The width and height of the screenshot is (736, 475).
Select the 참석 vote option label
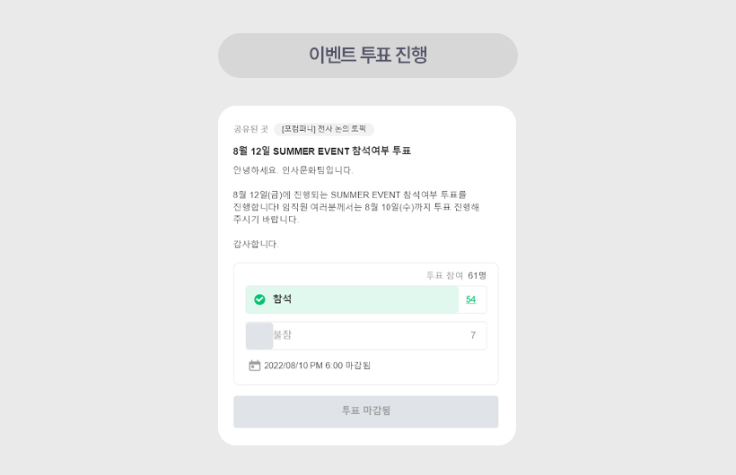282,299
